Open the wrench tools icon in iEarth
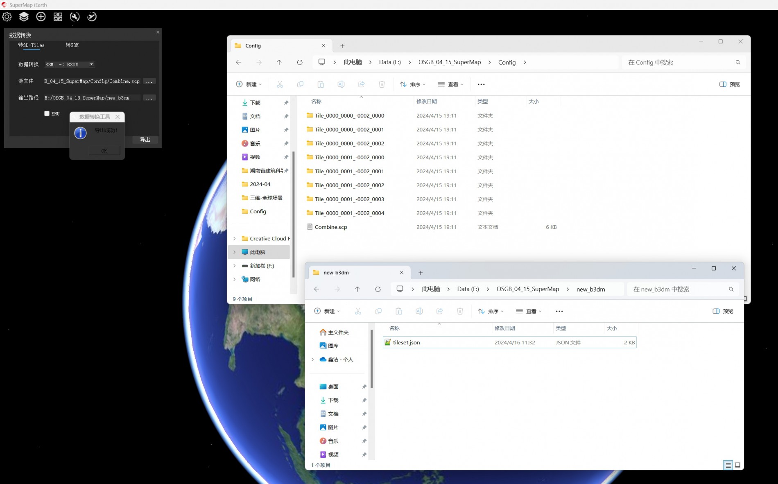778x484 pixels. point(75,17)
